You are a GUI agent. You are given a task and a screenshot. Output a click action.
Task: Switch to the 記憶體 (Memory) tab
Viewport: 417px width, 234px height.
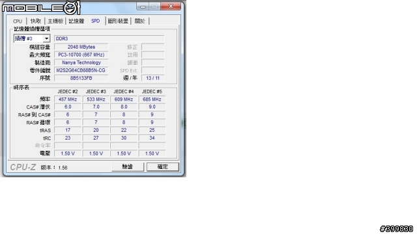tap(76, 21)
